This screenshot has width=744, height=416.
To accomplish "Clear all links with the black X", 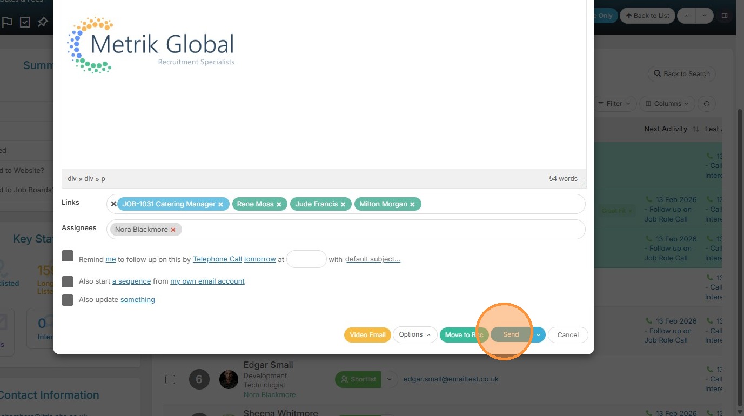I will pos(113,204).
